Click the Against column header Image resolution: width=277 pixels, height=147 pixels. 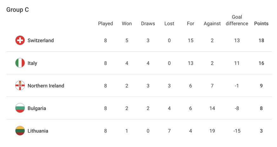(212, 23)
